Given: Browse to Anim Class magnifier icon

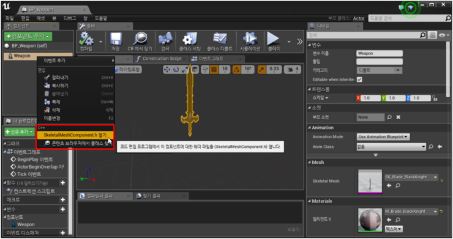Looking at the screenshot, I should click(431, 147).
